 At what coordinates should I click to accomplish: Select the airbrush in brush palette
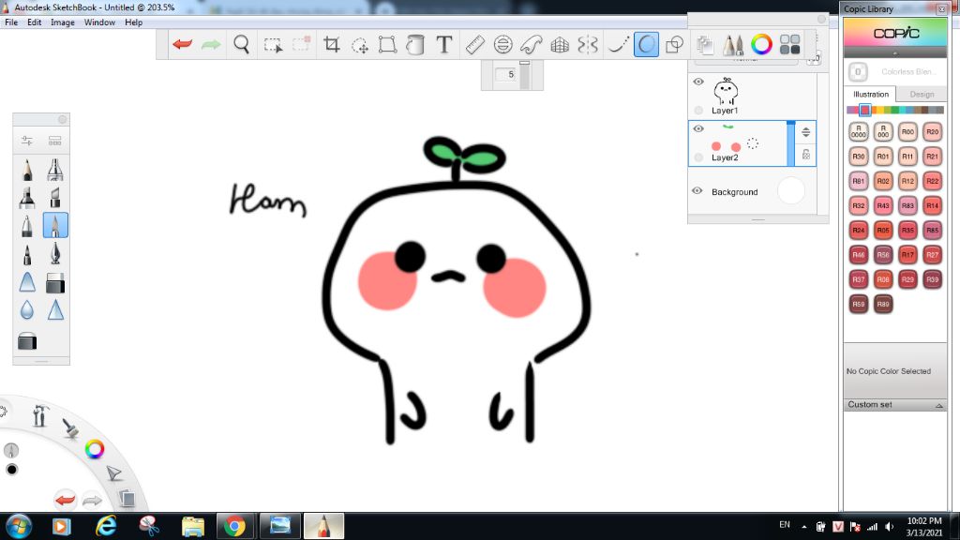point(55,170)
